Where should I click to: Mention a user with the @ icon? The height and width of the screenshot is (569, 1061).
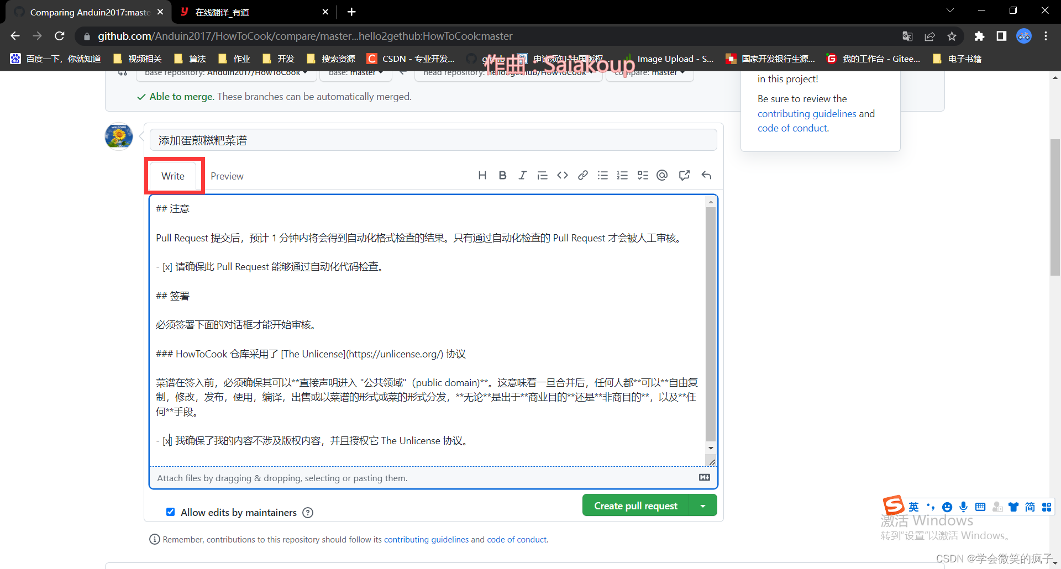coord(662,175)
